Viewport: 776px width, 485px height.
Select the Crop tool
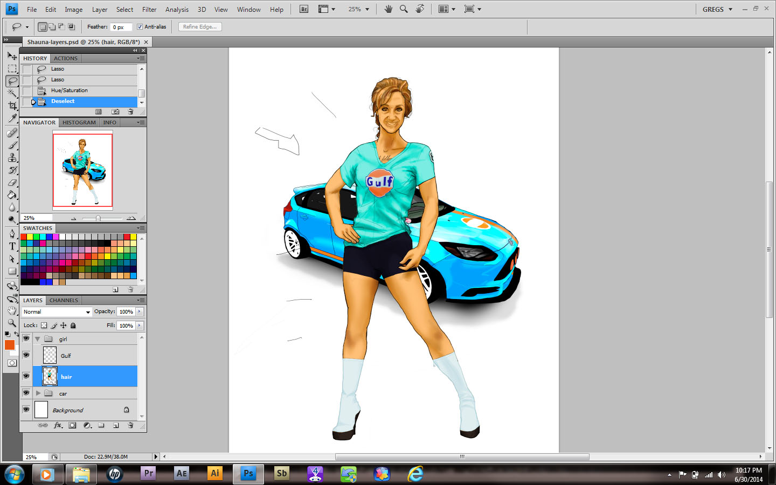coord(12,106)
